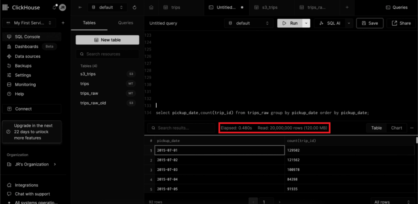
Task: Open the default database dropdown in sidebar
Action: tap(108, 8)
